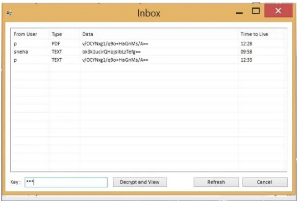Click the TEXT type cell in the 12:33 row

[57, 60]
